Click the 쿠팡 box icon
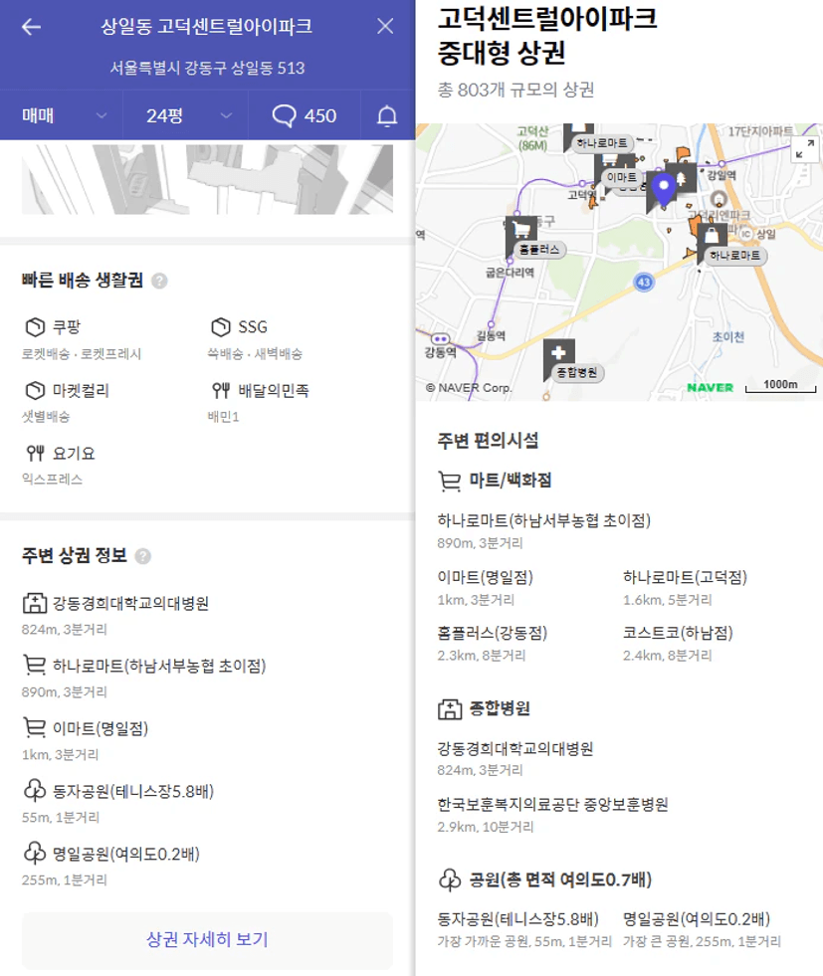Screen dimensions: 823x976 36,326
